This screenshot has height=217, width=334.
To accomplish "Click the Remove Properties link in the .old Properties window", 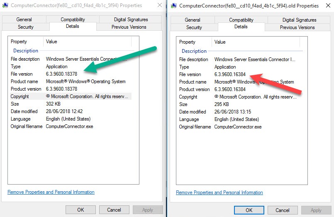I will pyautogui.click(x=219, y=192).
